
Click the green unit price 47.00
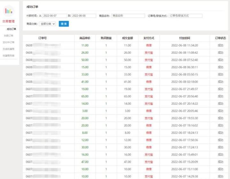85,162
